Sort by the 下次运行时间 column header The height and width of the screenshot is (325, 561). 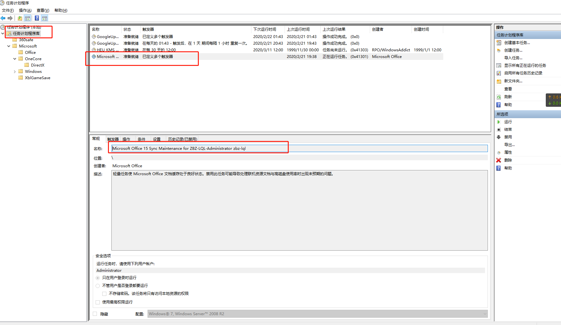(268, 29)
